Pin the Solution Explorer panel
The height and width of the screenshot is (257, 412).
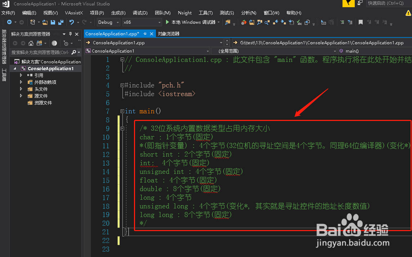[x=70, y=34]
